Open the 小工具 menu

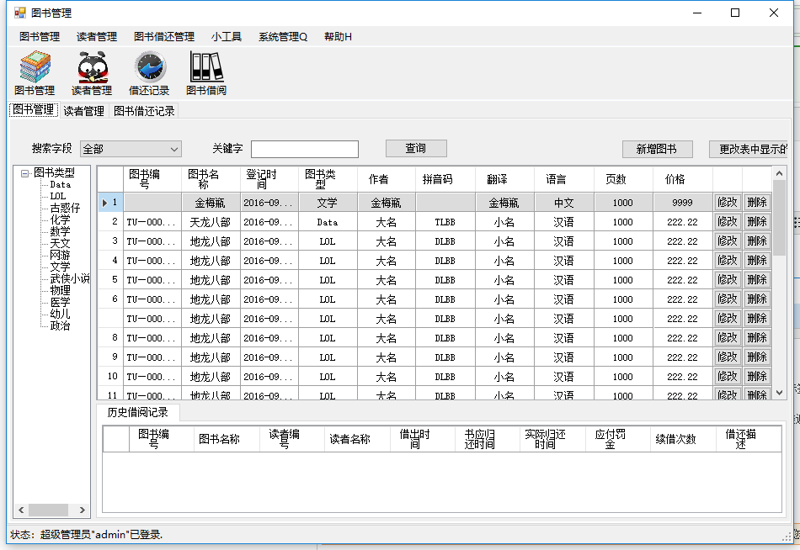coord(227,37)
